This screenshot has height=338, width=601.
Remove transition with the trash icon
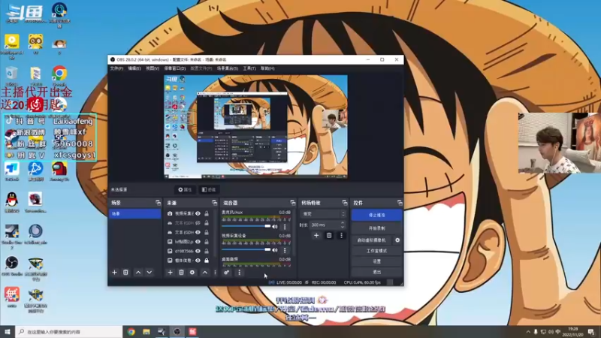(329, 235)
